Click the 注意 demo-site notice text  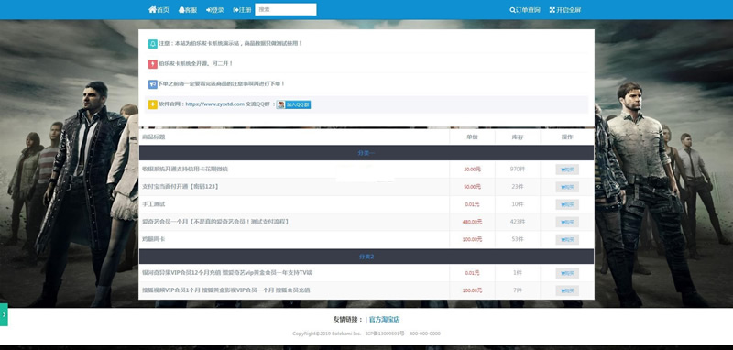pos(231,43)
